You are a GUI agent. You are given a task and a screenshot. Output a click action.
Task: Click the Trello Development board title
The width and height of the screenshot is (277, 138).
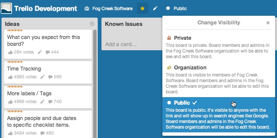pos(45,9)
